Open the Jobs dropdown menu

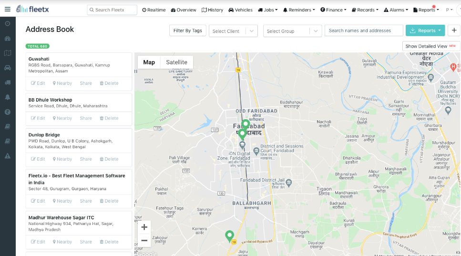[267, 10]
